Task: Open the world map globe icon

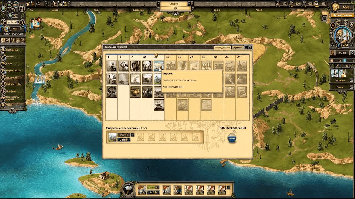Action: 4,9
